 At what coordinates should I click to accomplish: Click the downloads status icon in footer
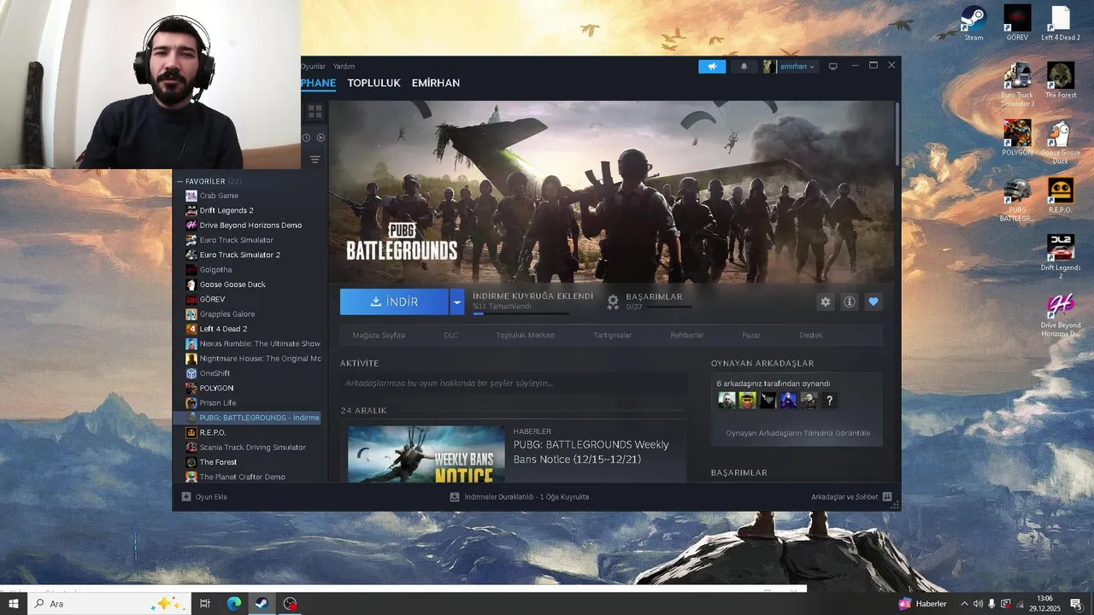point(455,496)
